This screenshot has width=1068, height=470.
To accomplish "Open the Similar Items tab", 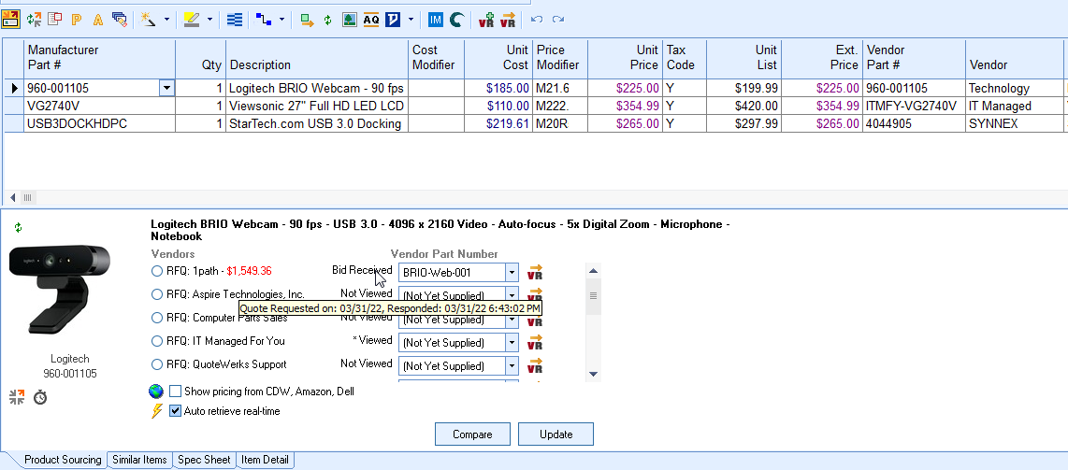I will tap(139, 460).
